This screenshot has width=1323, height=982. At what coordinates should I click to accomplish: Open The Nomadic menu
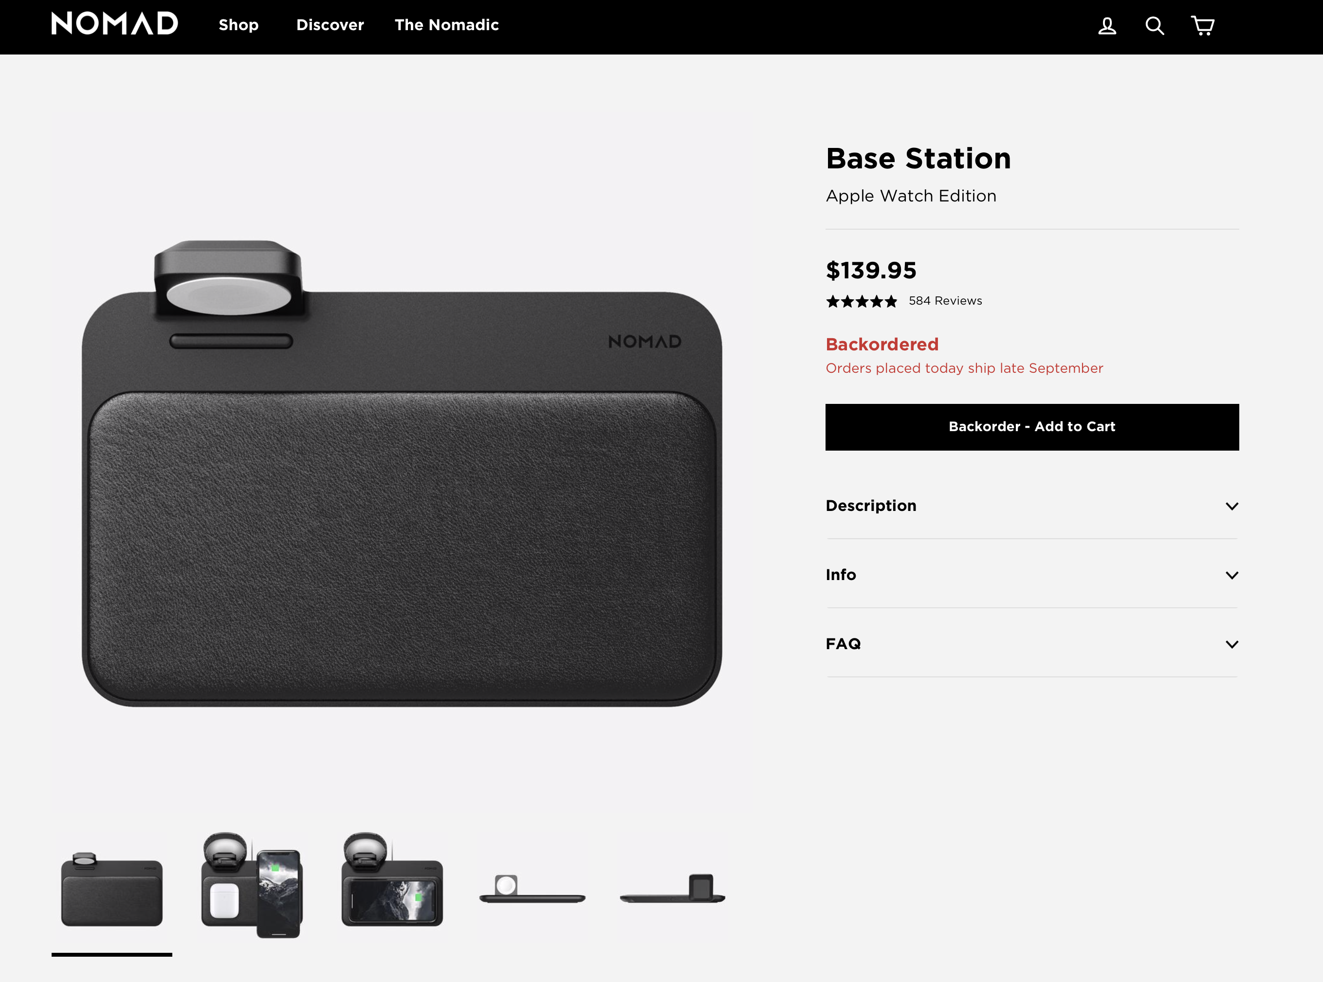(446, 25)
